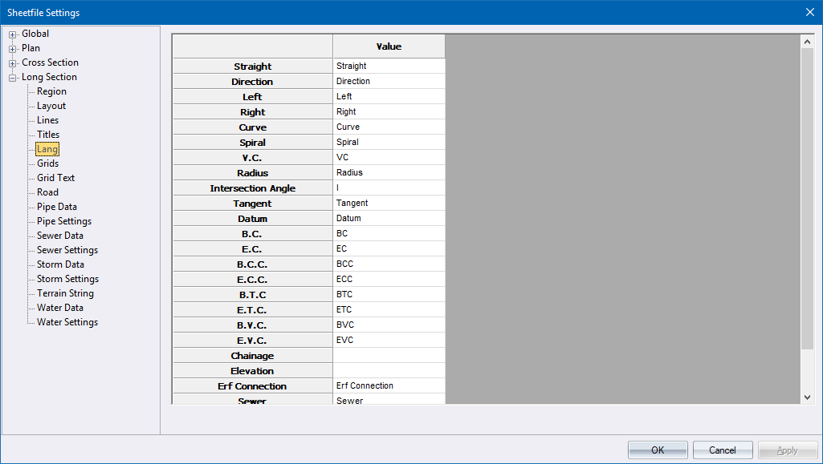
Task: Click the scrollbar up arrow
Action: (x=808, y=41)
